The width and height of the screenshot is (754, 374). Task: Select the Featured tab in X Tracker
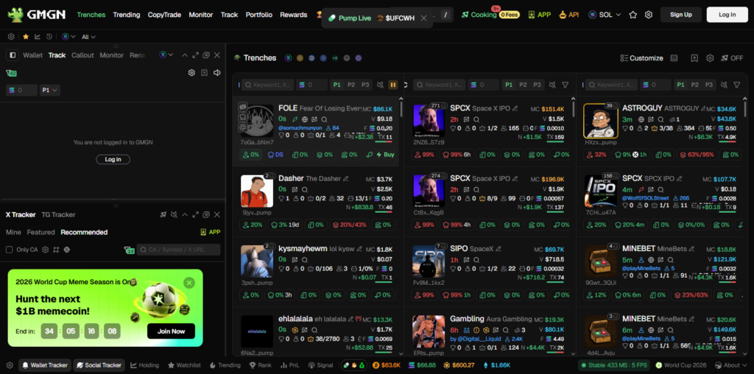(41, 232)
